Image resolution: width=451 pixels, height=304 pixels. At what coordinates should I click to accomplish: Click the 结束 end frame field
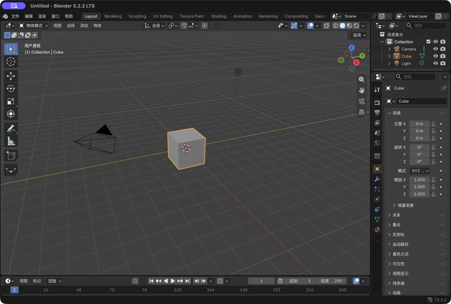331,281
